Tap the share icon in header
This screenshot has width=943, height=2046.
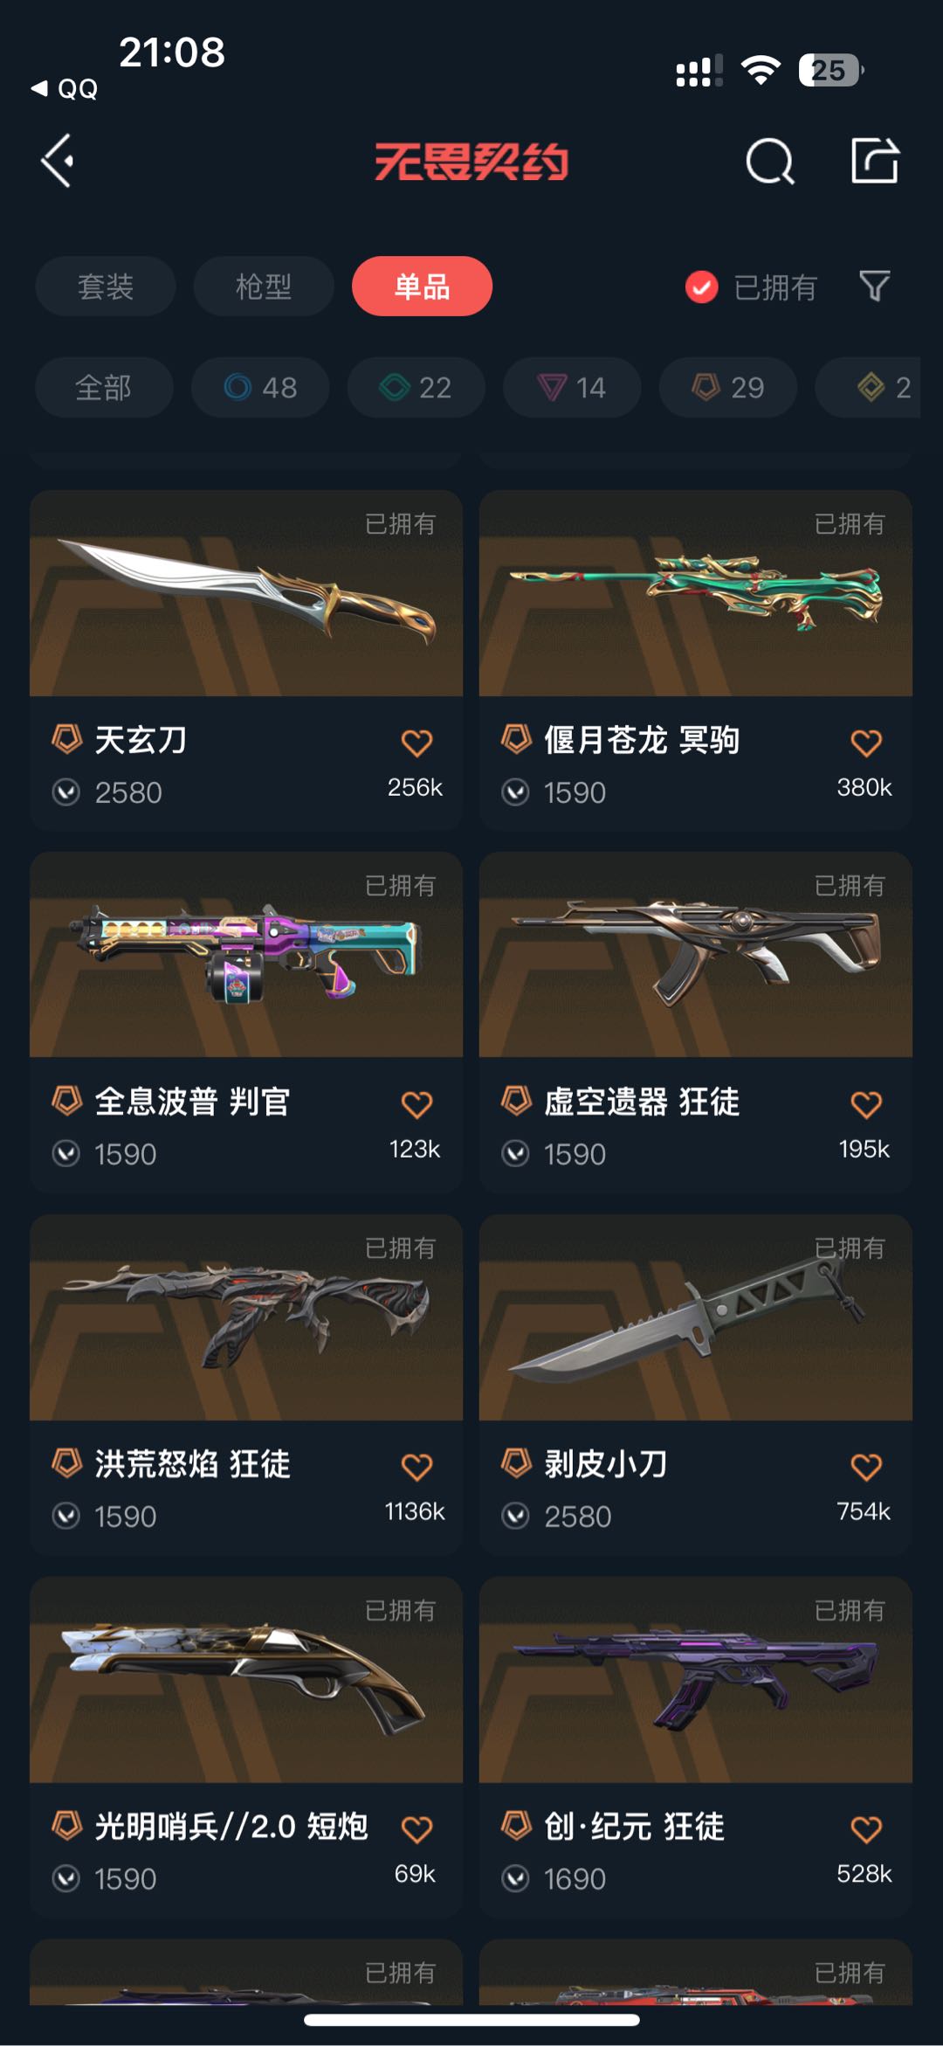click(874, 161)
